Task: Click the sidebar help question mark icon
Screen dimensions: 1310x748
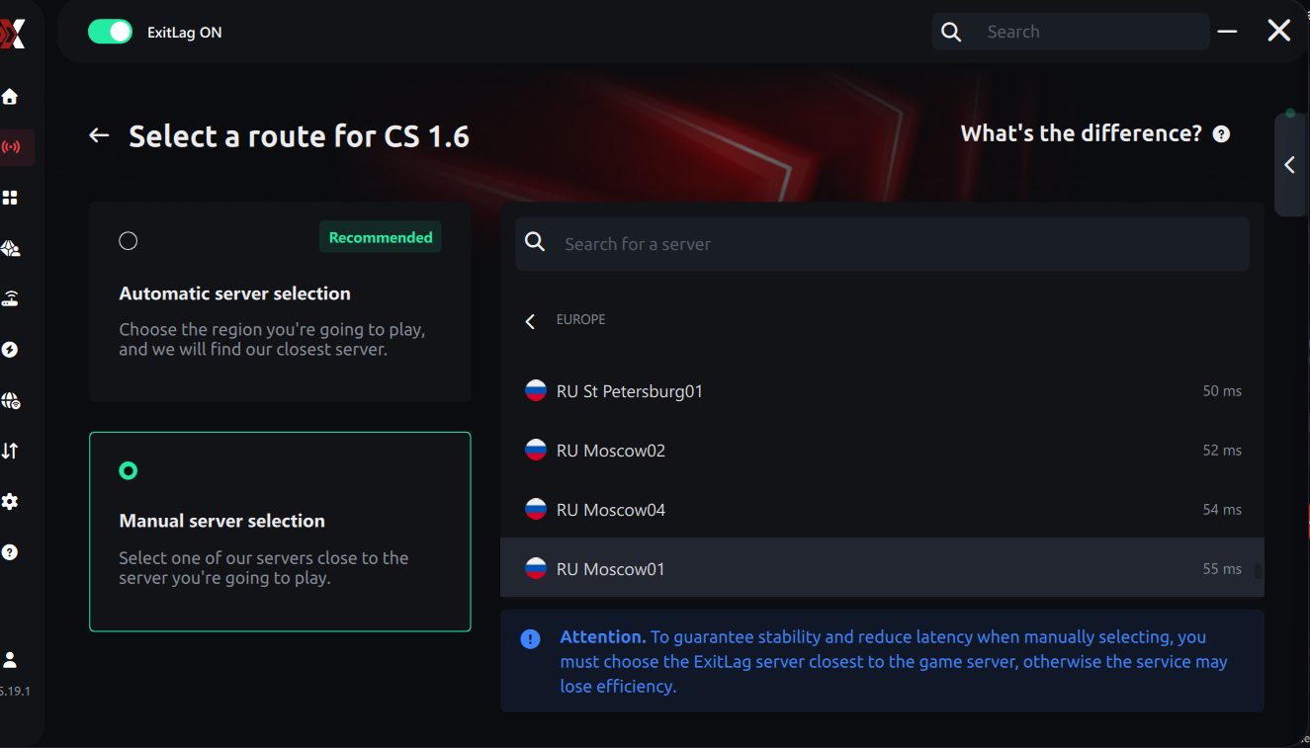Action: point(10,552)
